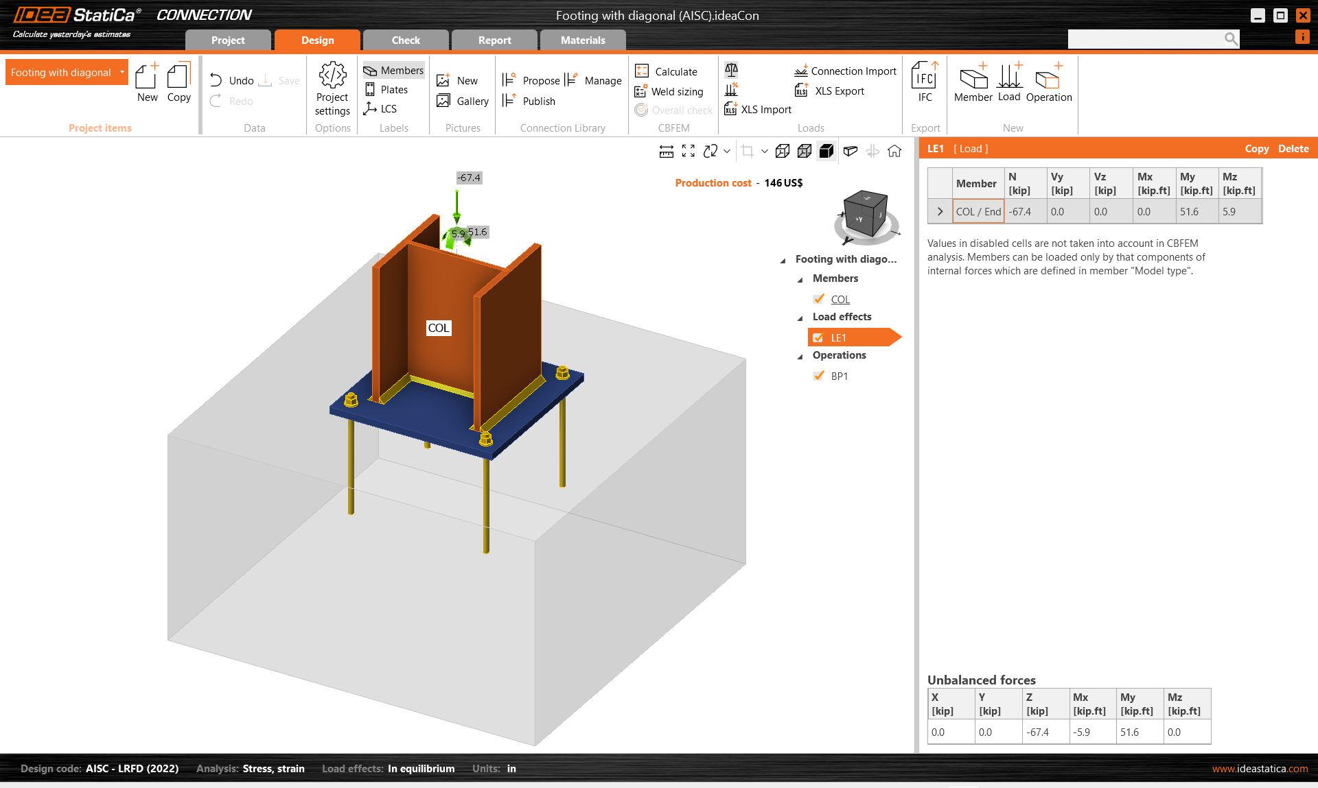Switch to the Check tab
The height and width of the screenshot is (788, 1318).
point(406,40)
